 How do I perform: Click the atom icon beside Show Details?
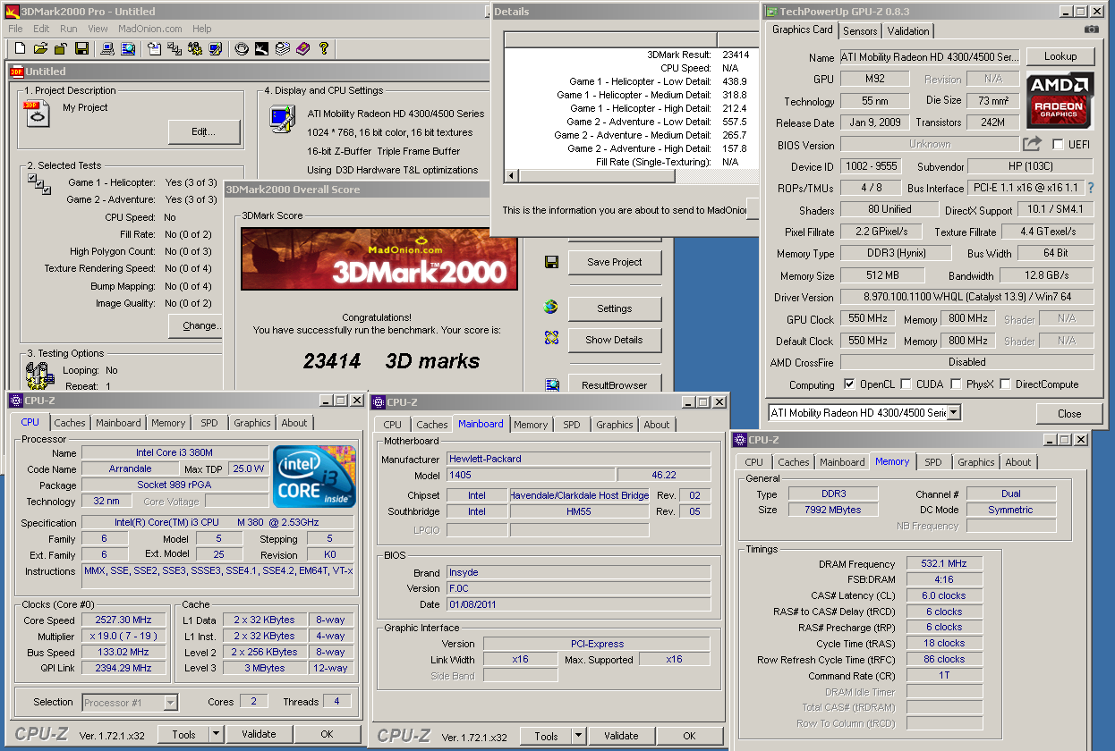551,338
